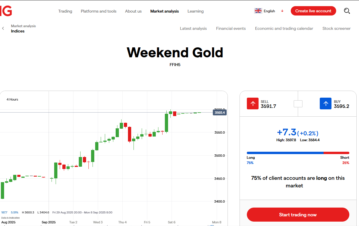Open the Stock screener link

click(x=336, y=28)
